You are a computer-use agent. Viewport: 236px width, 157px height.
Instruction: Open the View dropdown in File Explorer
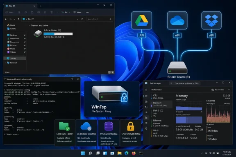tap(78, 12)
